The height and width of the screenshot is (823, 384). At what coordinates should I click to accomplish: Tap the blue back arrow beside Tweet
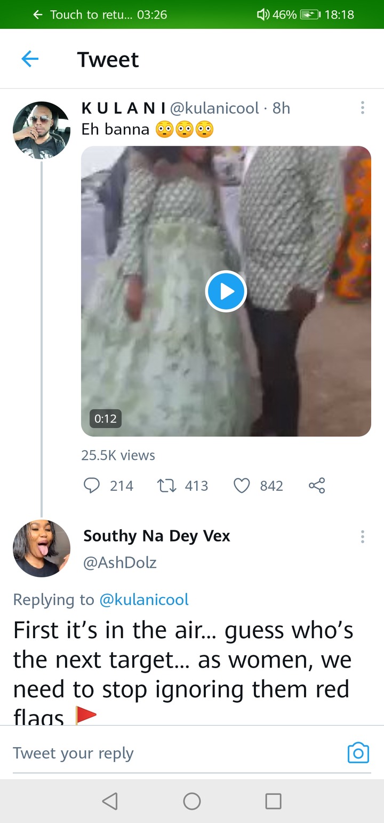pos(30,59)
